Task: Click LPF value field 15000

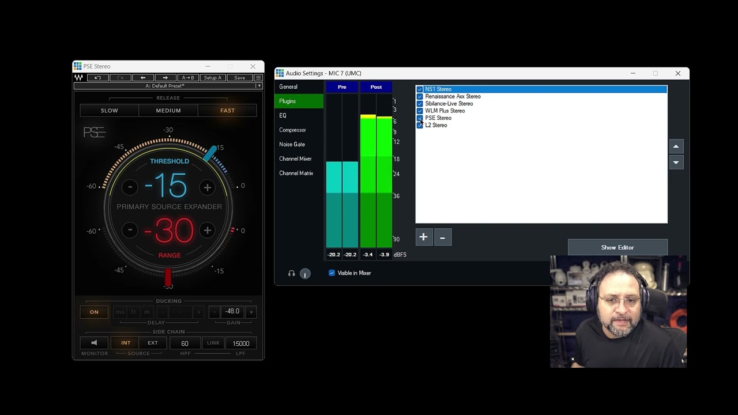Action: click(241, 344)
